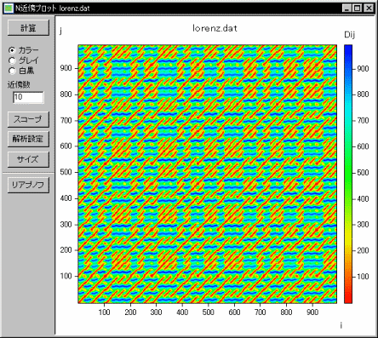This screenshot has width=378, height=338.
Task: Select the カラー color radio button
Action: (x=12, y=50)
